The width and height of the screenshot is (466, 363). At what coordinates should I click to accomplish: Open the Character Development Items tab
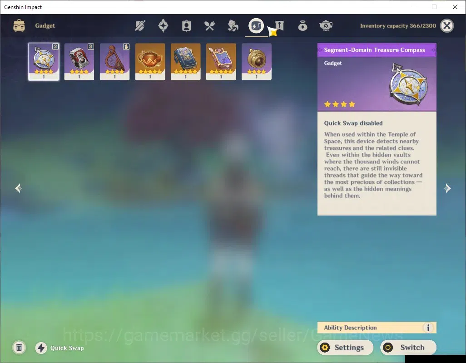[186, 26]
